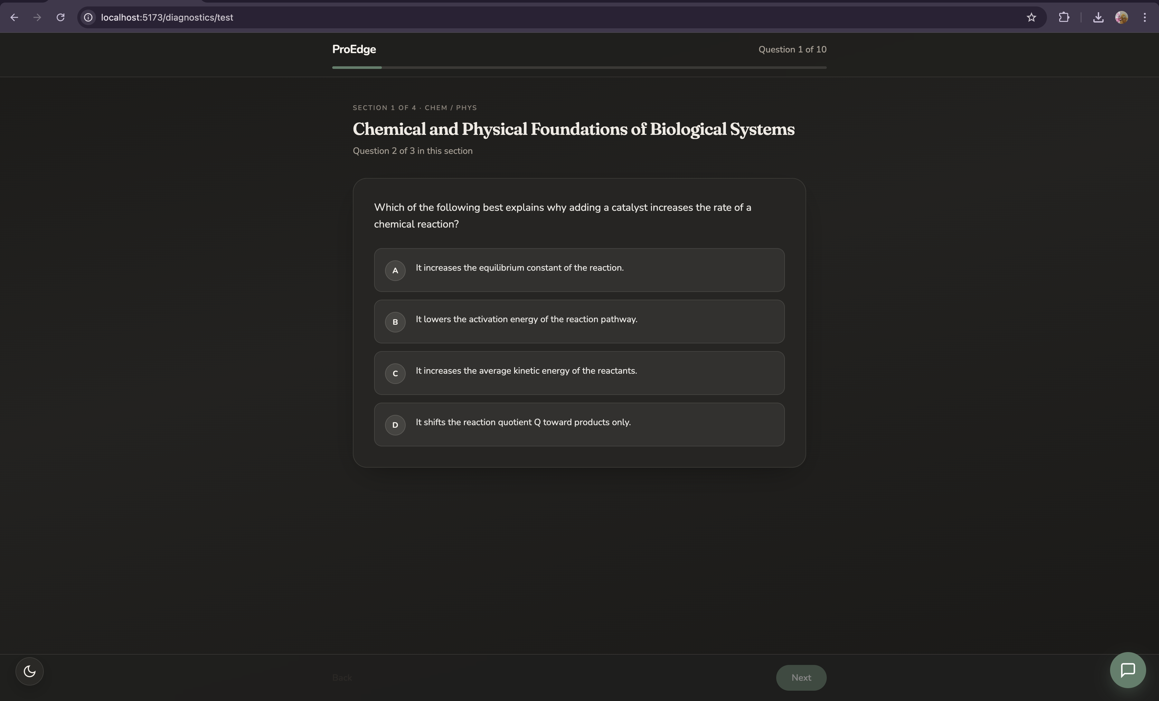View site information icon in address bar

88,17
